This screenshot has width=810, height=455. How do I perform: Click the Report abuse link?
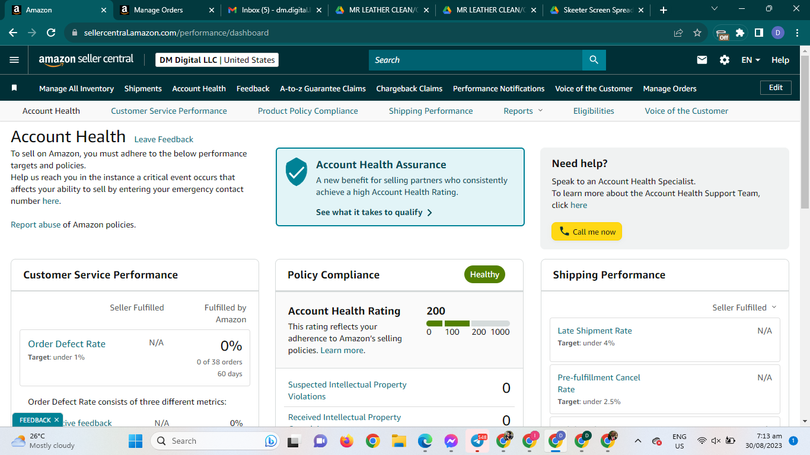click(36, 225)
